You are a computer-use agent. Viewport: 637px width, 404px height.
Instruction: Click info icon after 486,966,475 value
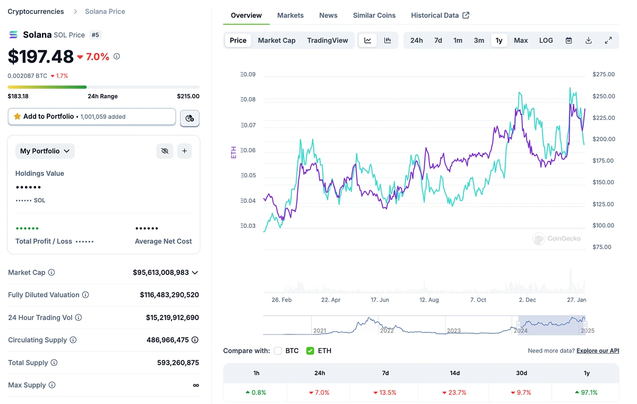(195, 340)
